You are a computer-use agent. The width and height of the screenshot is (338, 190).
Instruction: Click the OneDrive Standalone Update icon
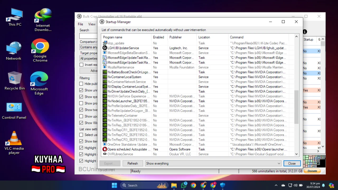click(x=105, y=144)
